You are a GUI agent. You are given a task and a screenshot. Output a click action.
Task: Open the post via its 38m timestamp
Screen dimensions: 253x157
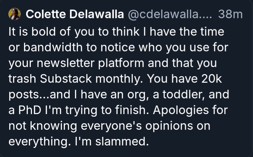[x=230, y=14]
